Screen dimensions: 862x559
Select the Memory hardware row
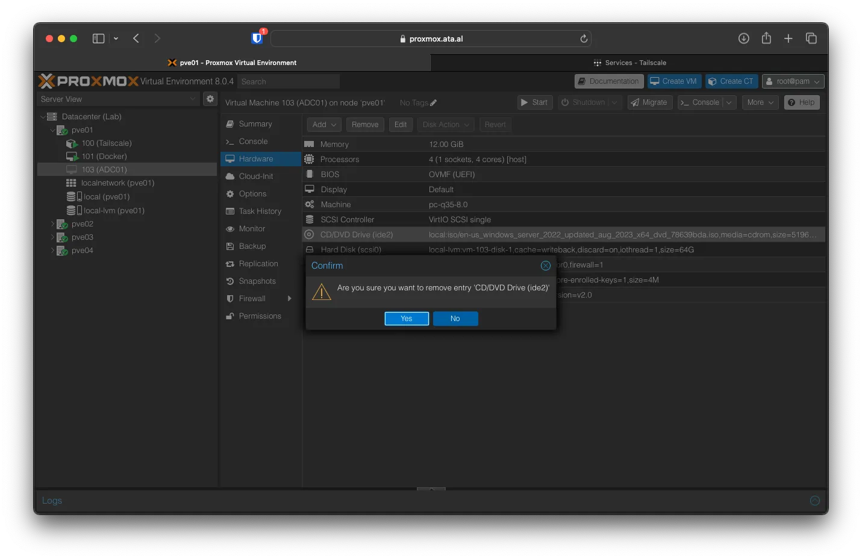564,145
